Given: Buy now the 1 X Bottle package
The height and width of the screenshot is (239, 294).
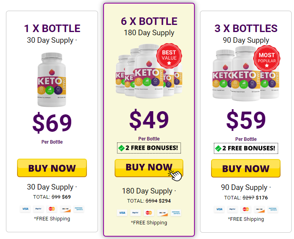Looking at the screenshot, I should pos(52,168).
